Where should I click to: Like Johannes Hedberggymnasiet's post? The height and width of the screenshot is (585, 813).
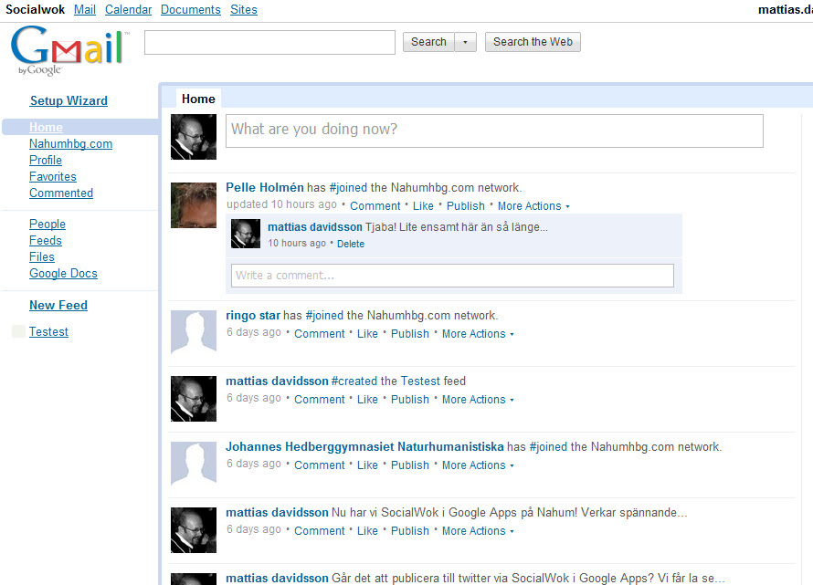pos(367,465)
